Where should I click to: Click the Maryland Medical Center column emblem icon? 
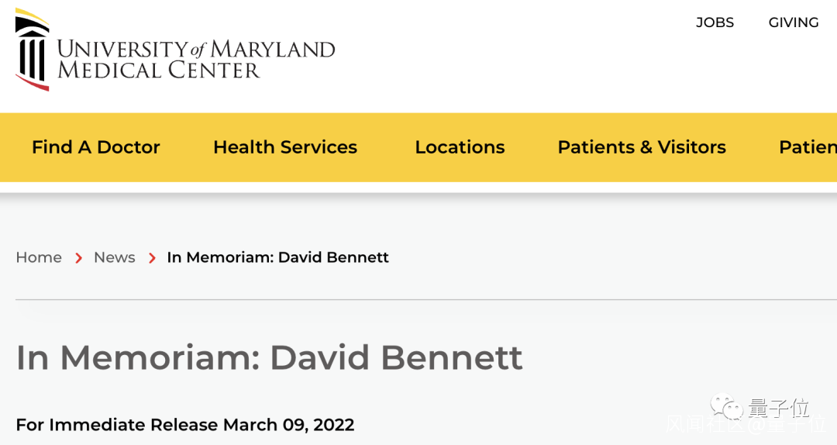[x=32, y=50]
